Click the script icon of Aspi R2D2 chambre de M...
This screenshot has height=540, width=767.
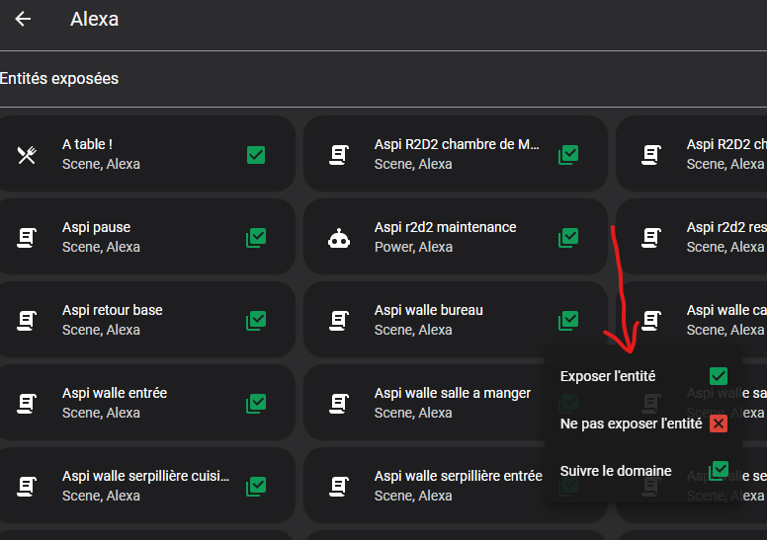coord(339,155)
